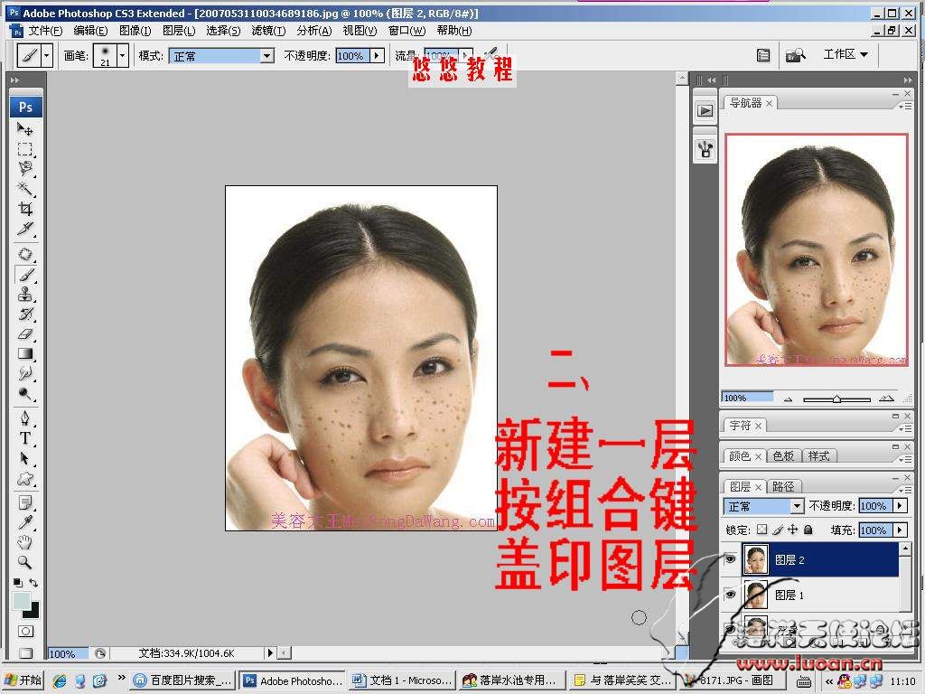Viewport: 925px width, 694px height.
Task: Select the Lasso tool
Action: click(x=24, y=169)
